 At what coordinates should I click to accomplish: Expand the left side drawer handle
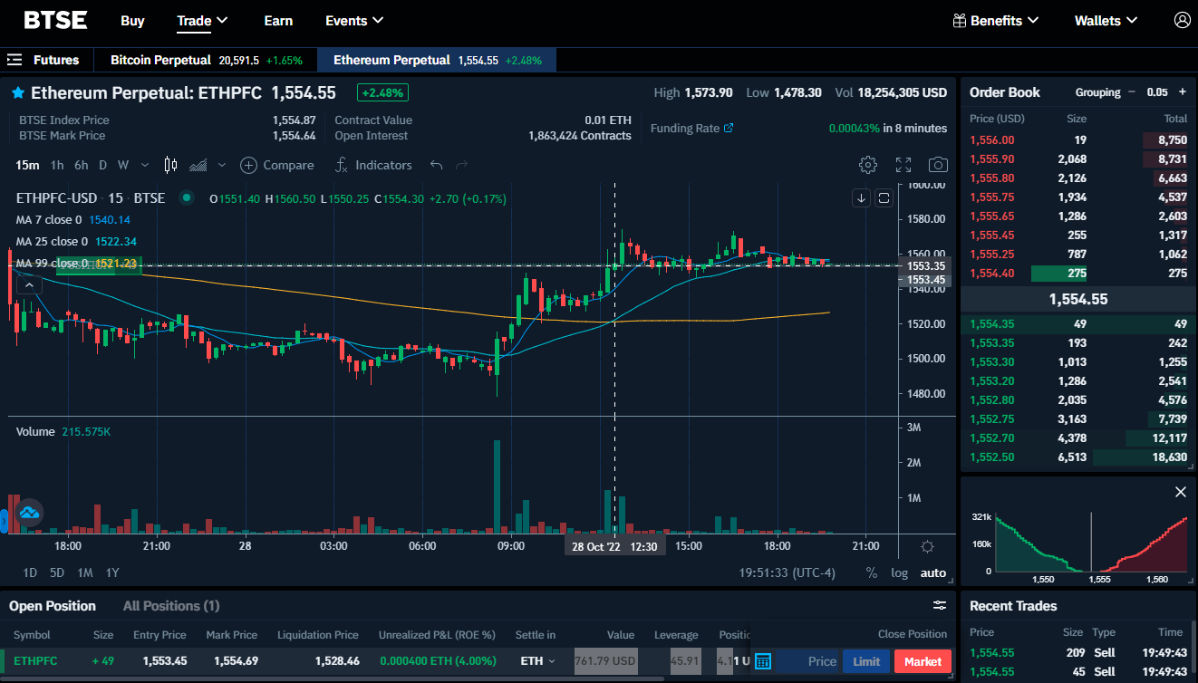point(4,521)
